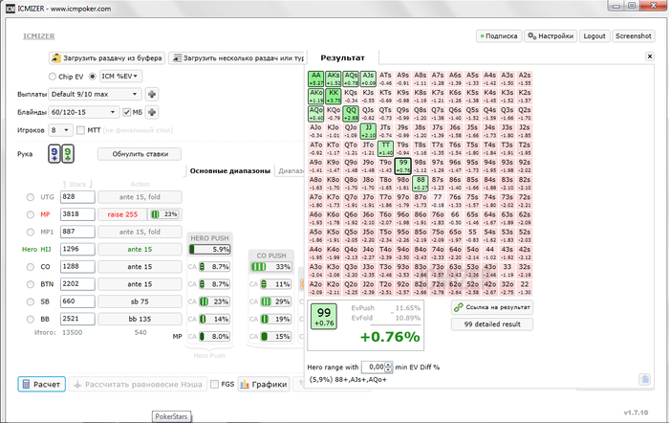The width and height of the screenshot is (669, 423).
Task: Open Настройки settings
Action: click(x=550, y=36)
